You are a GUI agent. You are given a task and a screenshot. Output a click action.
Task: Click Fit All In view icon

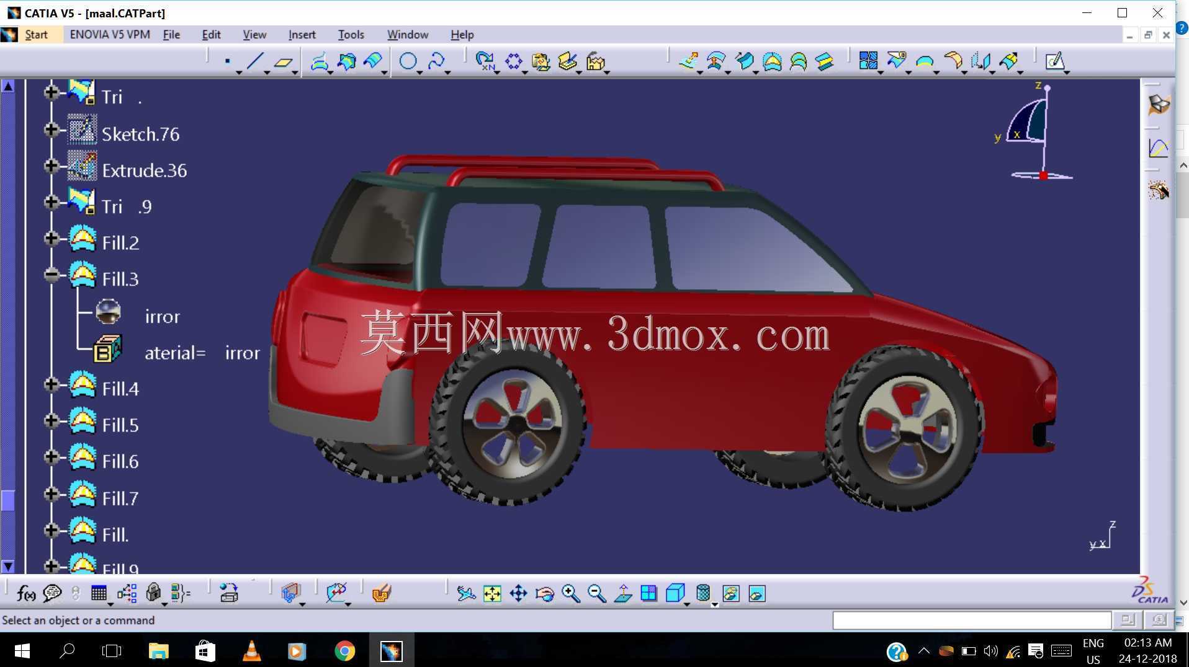(x=492, y=593)
